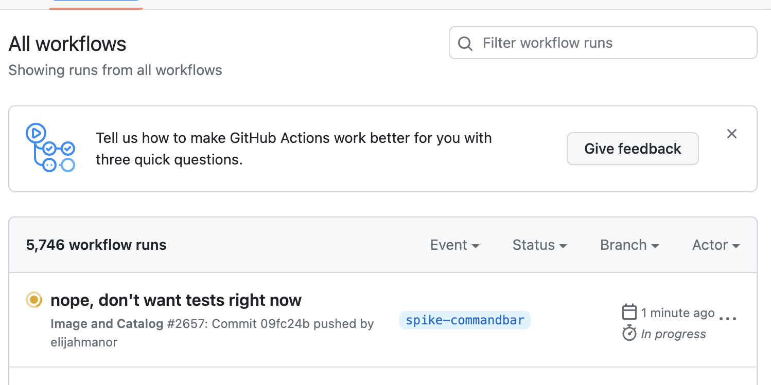
Task: Expand the Actor filter dropdown
Action: pyautogui.click(x=715, y=245)
